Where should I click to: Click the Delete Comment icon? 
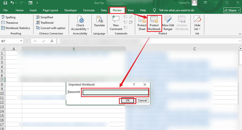tap(126, 17)
